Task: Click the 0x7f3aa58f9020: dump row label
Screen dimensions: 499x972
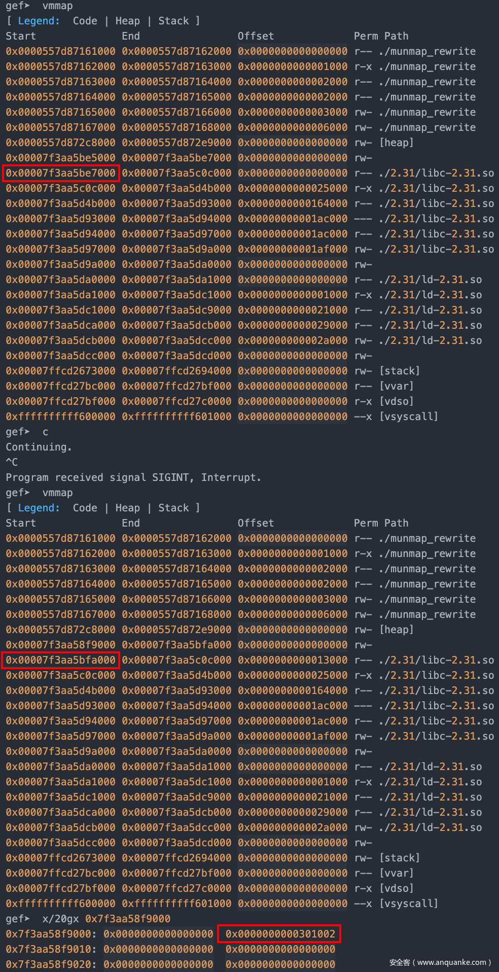Action: [x=52, y=964]
